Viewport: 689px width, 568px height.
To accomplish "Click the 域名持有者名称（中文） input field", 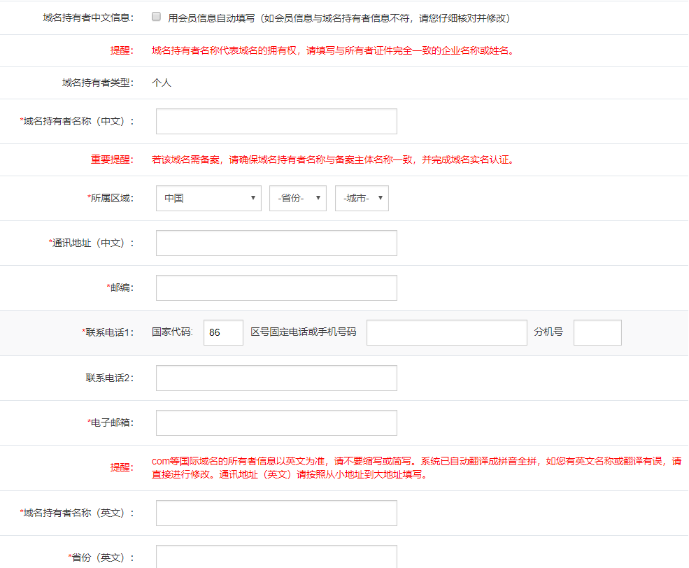I will tap(276, 121).
